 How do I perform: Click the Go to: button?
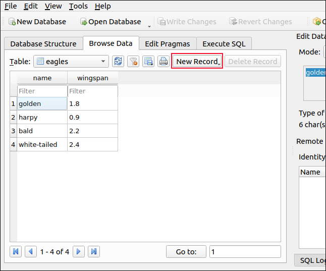186,252
